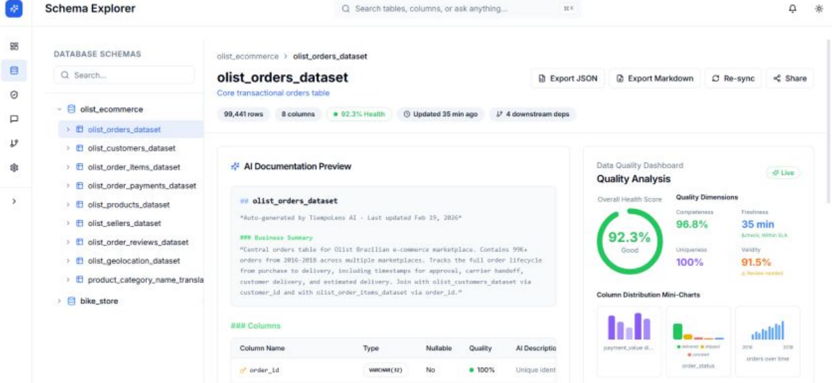The image size is (832, 383).
Task: Click Export Markdown button
Action: point(655,78)
